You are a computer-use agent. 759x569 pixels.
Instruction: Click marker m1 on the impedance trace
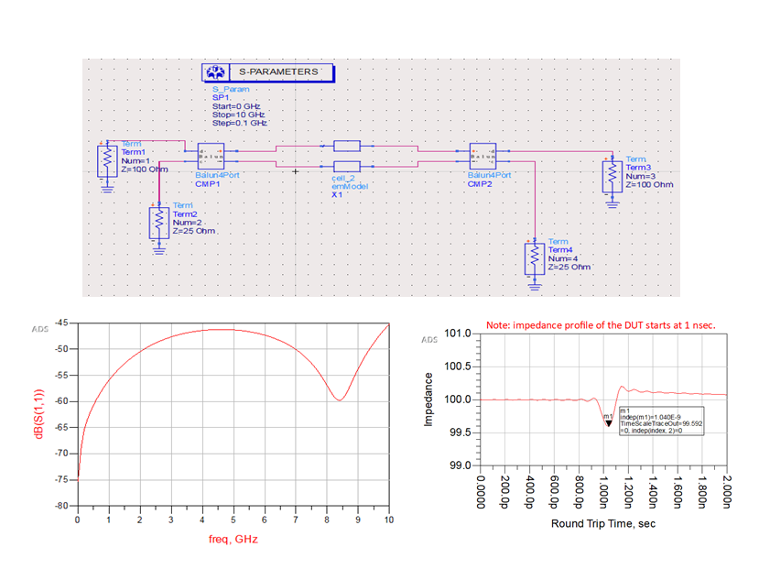coord(609,423)
